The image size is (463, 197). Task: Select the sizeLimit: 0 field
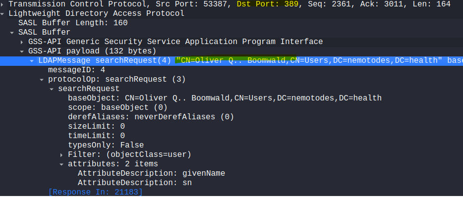[96, 127]
